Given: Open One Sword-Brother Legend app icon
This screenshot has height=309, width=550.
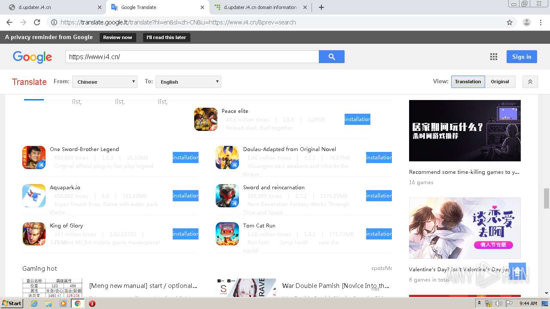Looking at the screenshot, I should pos(34,158).
